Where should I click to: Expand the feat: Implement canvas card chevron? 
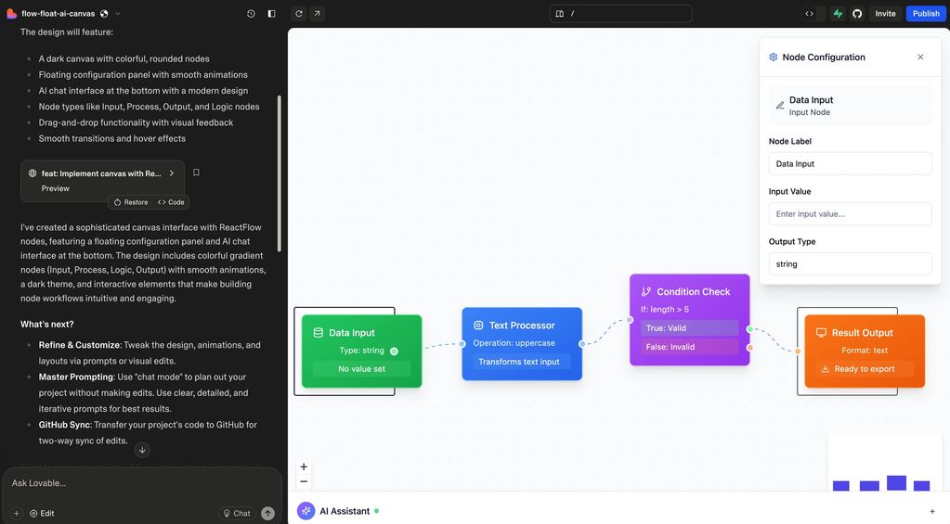coord(172,173)
